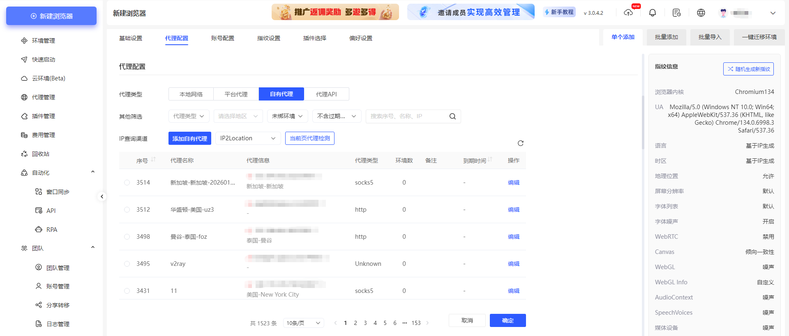Open the 日志管理 icon
The height and width of the screenshot is (336, 789).
click(x=39, y=324)
